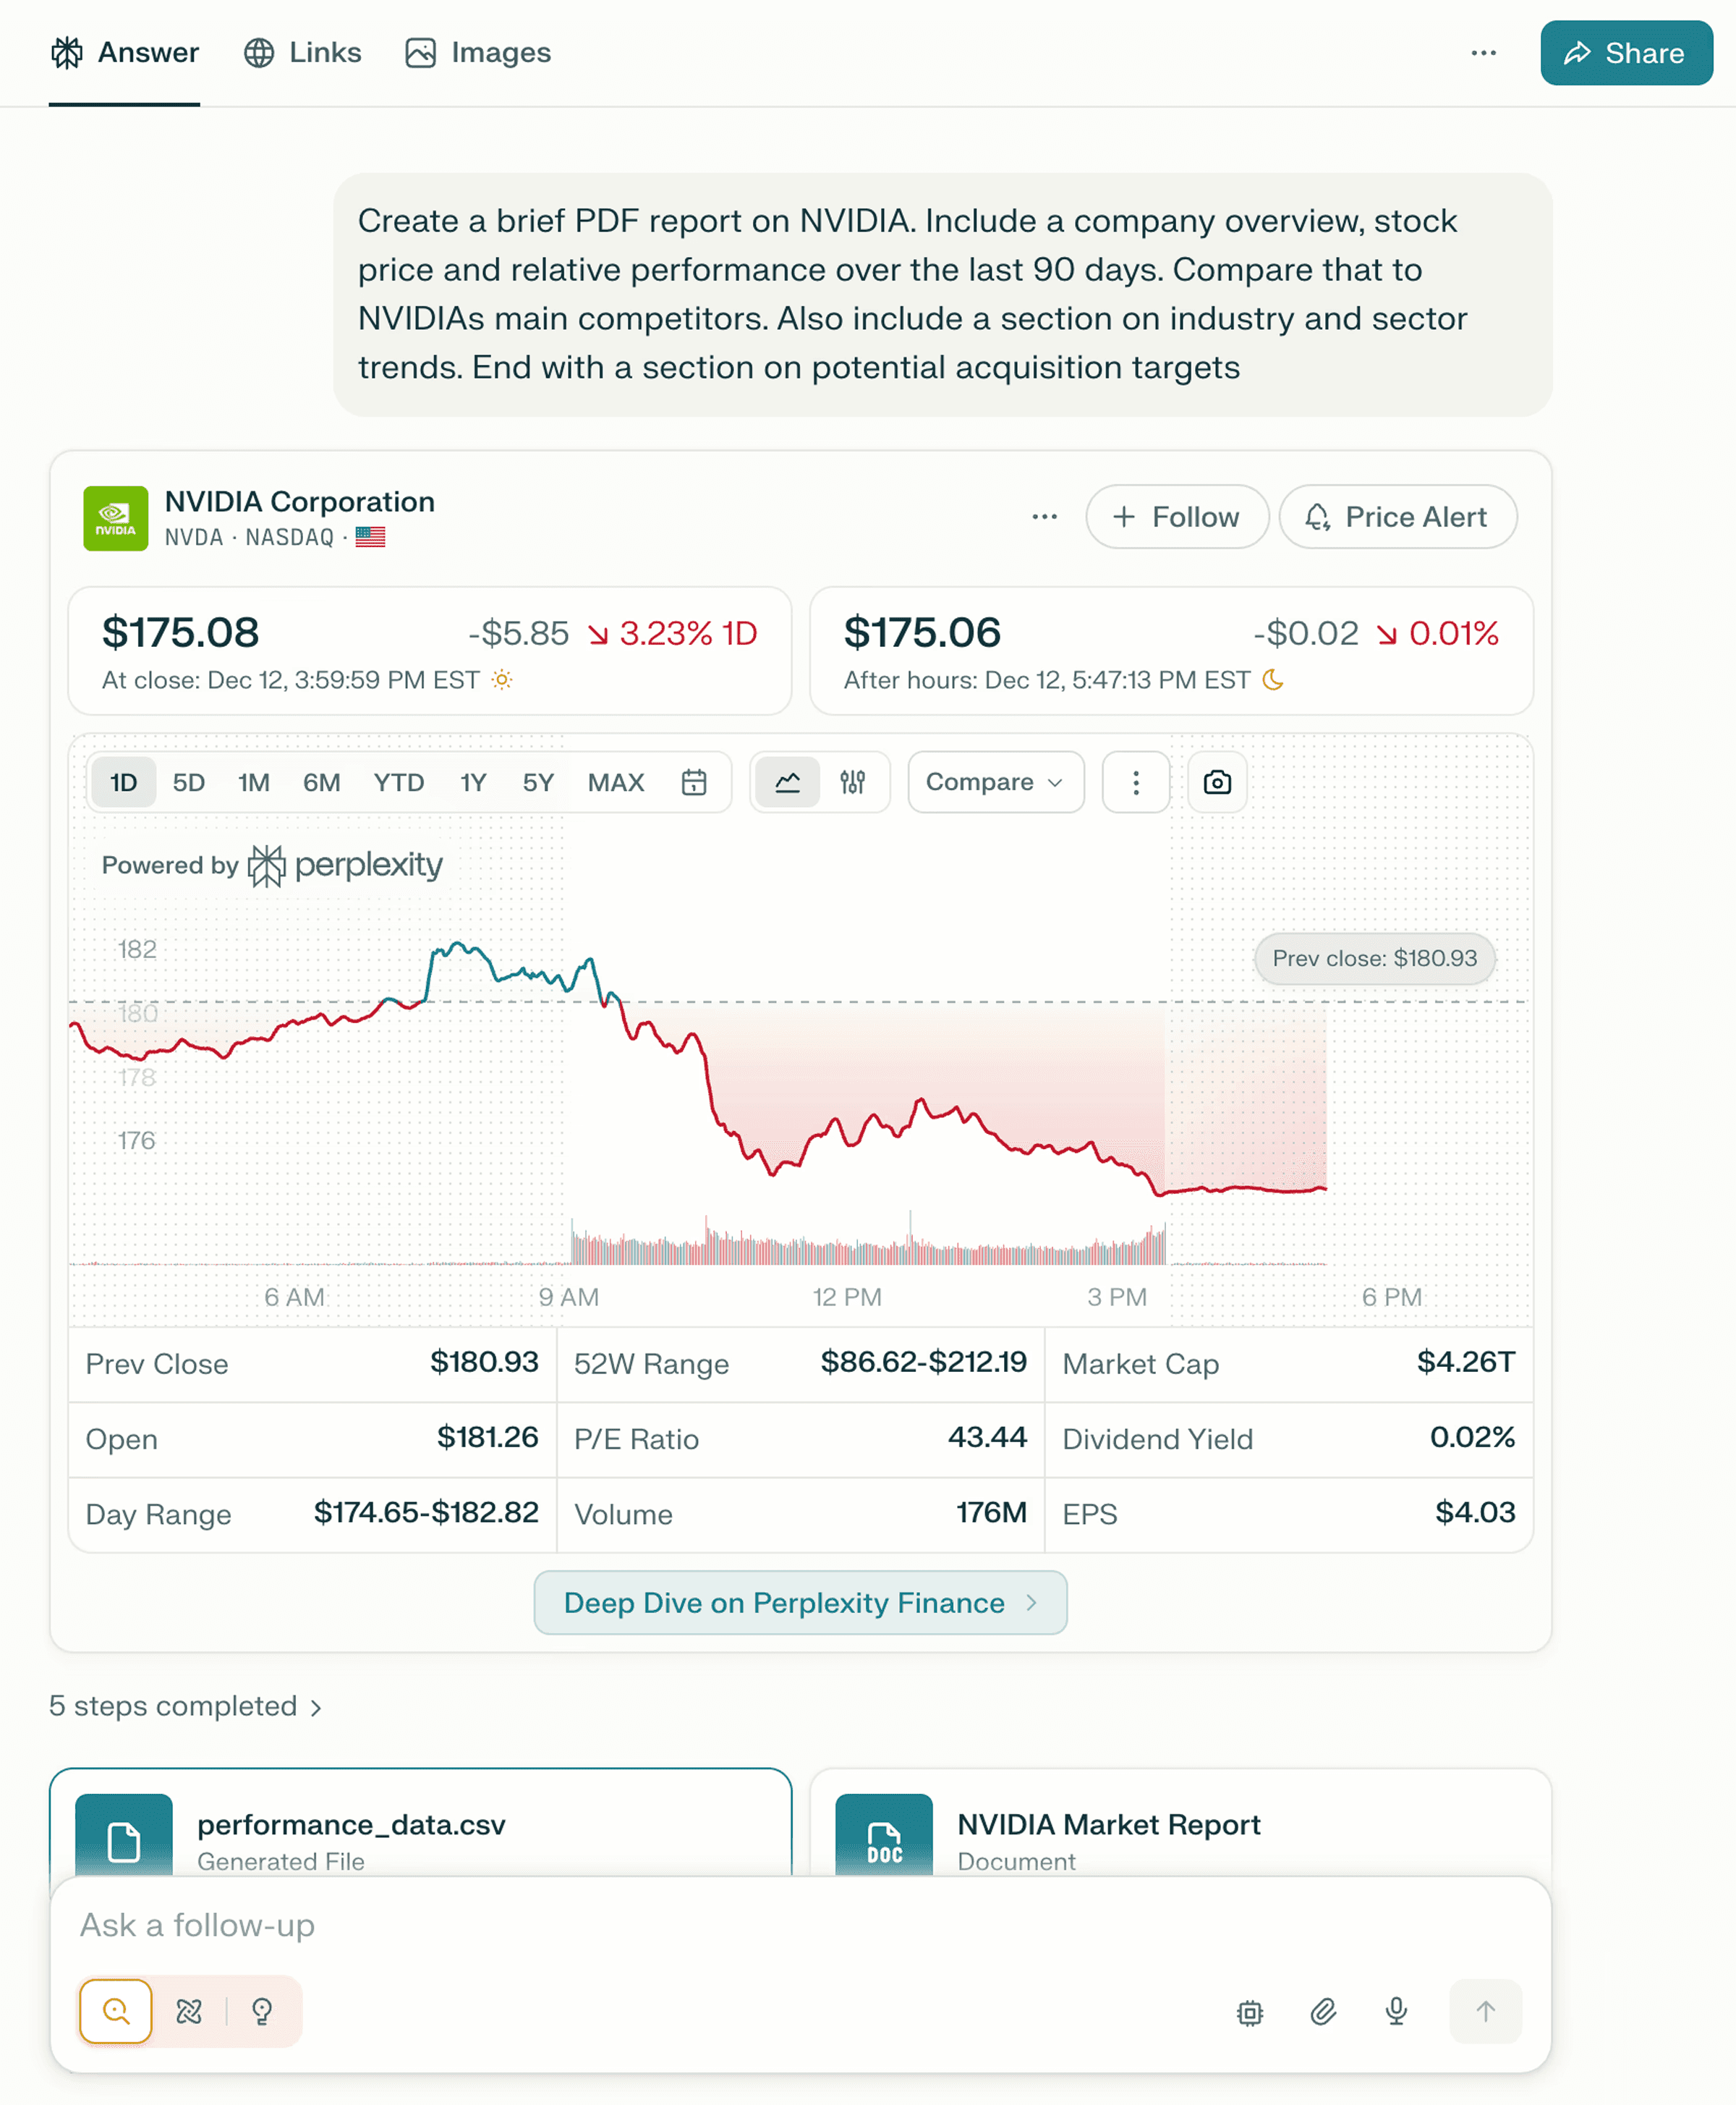1736x2105 pixels.
Task: Expand the Compare dropdown
Action: (x=996, y=782)
